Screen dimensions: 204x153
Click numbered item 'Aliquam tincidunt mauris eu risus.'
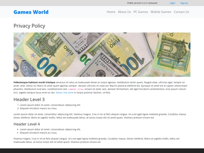coord(39,108)
